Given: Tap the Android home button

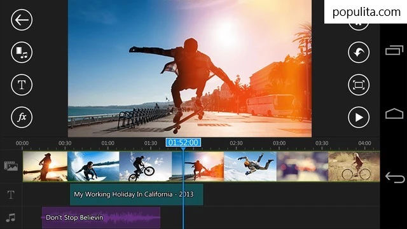Looking at the screenshot, I should 394,113.
